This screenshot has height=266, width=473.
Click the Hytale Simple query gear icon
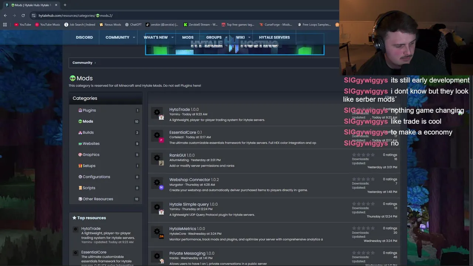pyautogui.click(x=157, y=207)
